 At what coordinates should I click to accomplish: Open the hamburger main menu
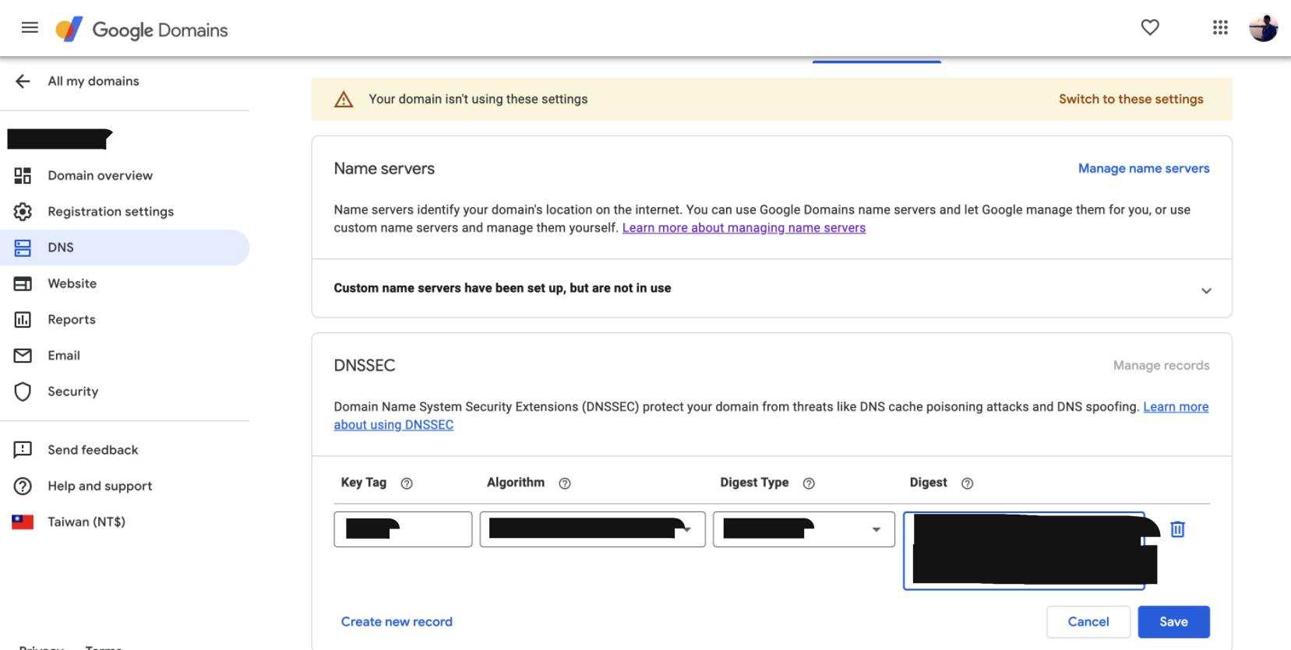point(30,29)
